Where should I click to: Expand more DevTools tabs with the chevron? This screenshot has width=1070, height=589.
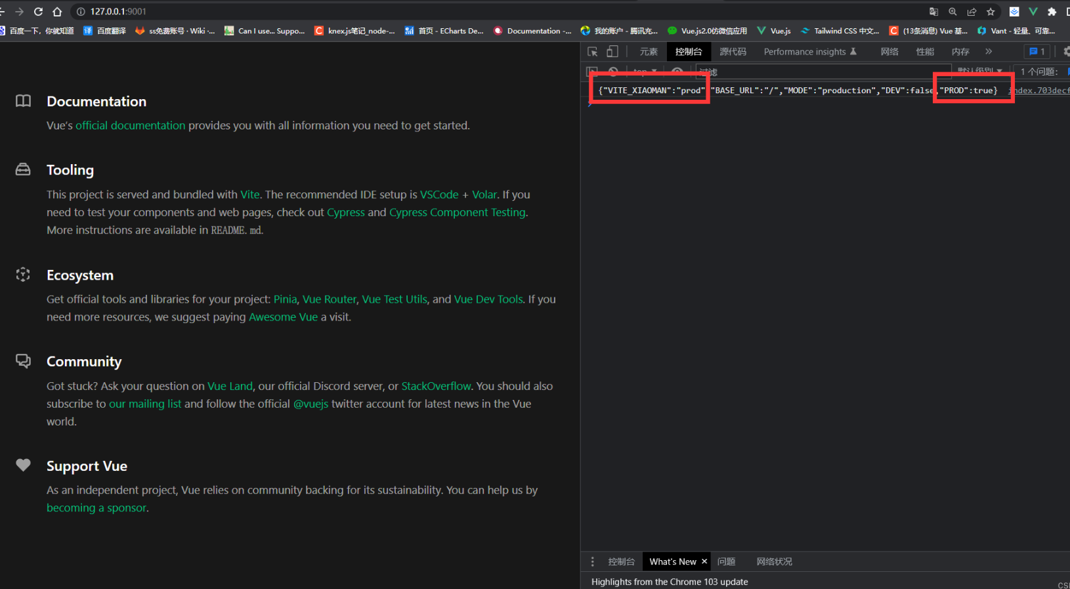(x=989, y=52)
